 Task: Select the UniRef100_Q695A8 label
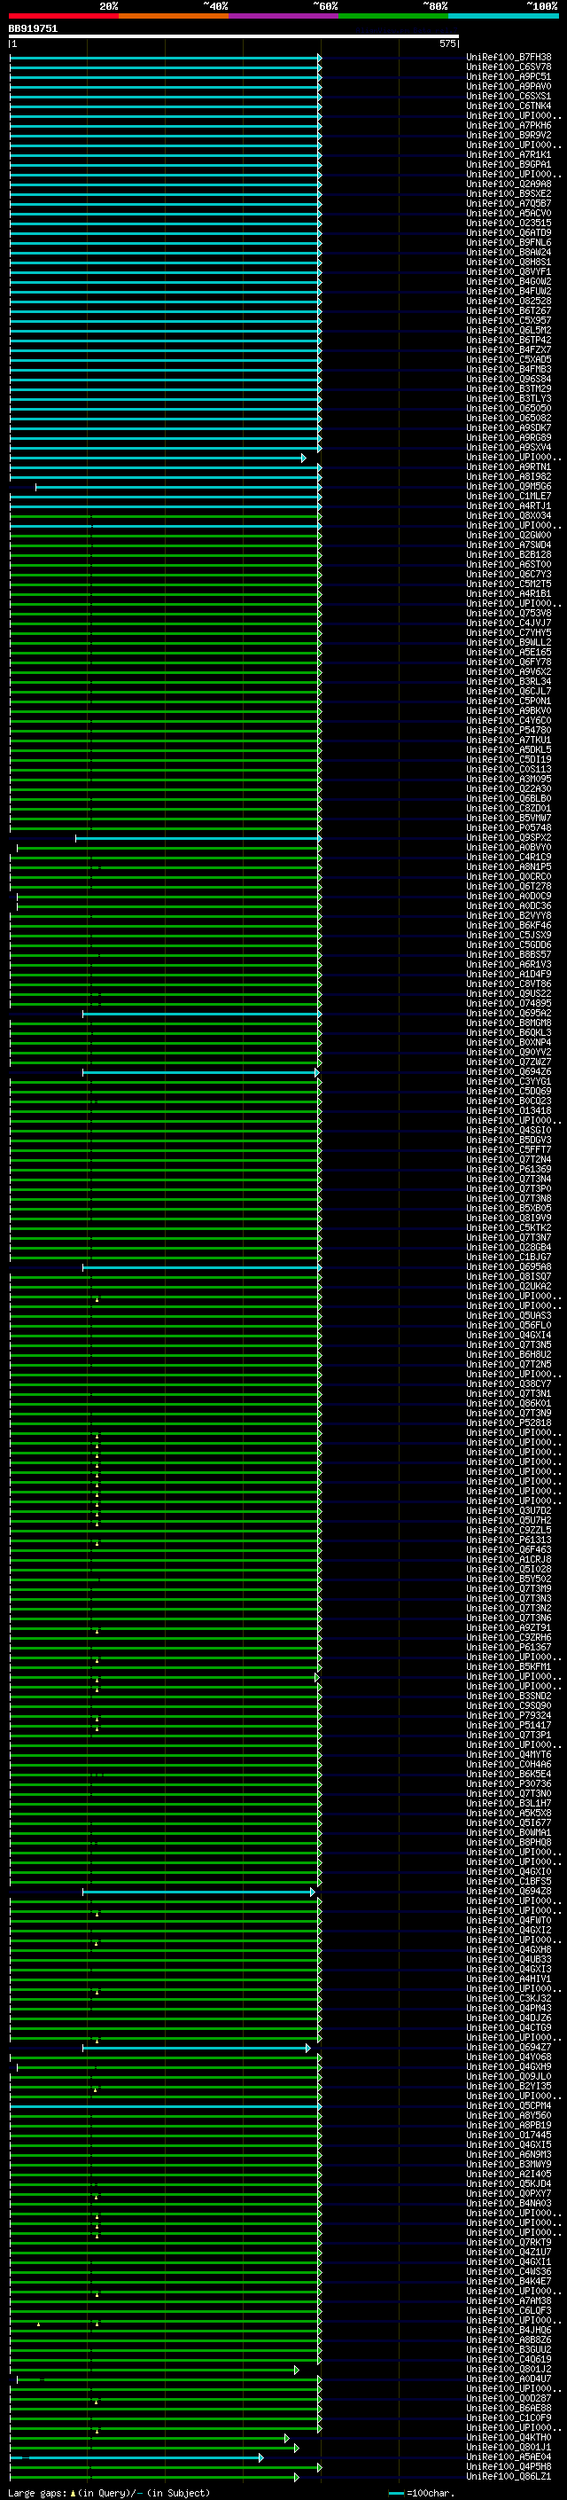(509, 1266)
